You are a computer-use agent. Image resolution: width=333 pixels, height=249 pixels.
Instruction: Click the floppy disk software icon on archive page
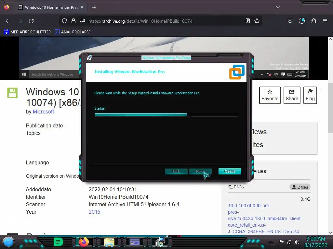[12, 93]
